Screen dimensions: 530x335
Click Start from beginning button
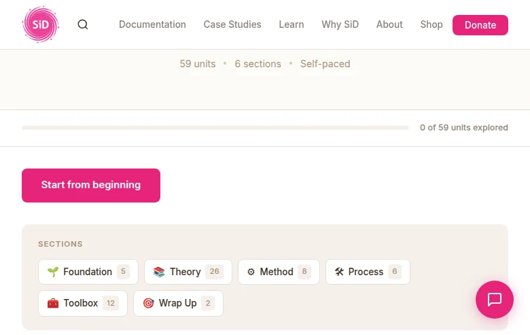tap(91, 186)
